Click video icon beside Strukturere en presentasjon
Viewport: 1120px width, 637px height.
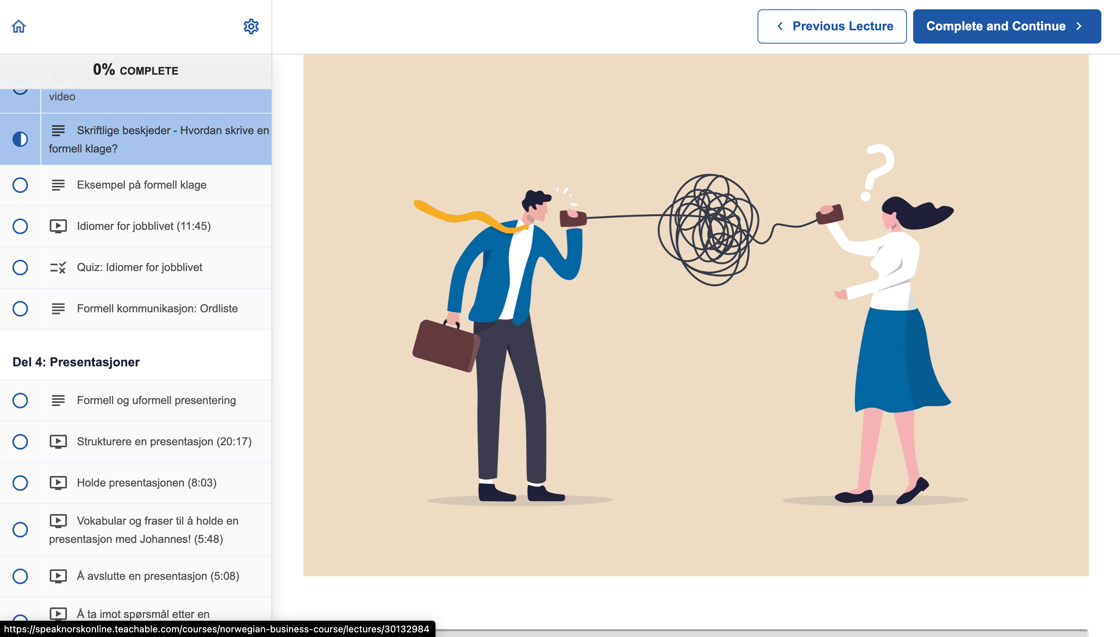[58, 441]
